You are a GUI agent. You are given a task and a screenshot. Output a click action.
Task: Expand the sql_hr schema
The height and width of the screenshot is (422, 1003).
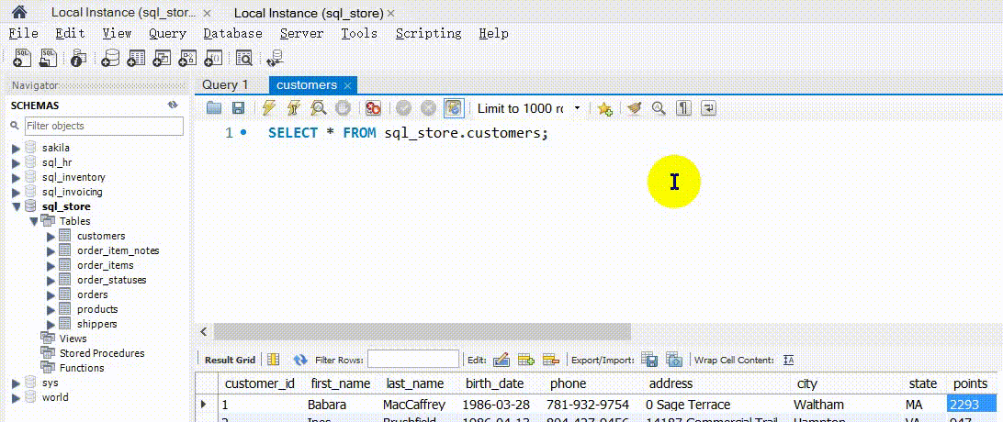click(17, 162)
